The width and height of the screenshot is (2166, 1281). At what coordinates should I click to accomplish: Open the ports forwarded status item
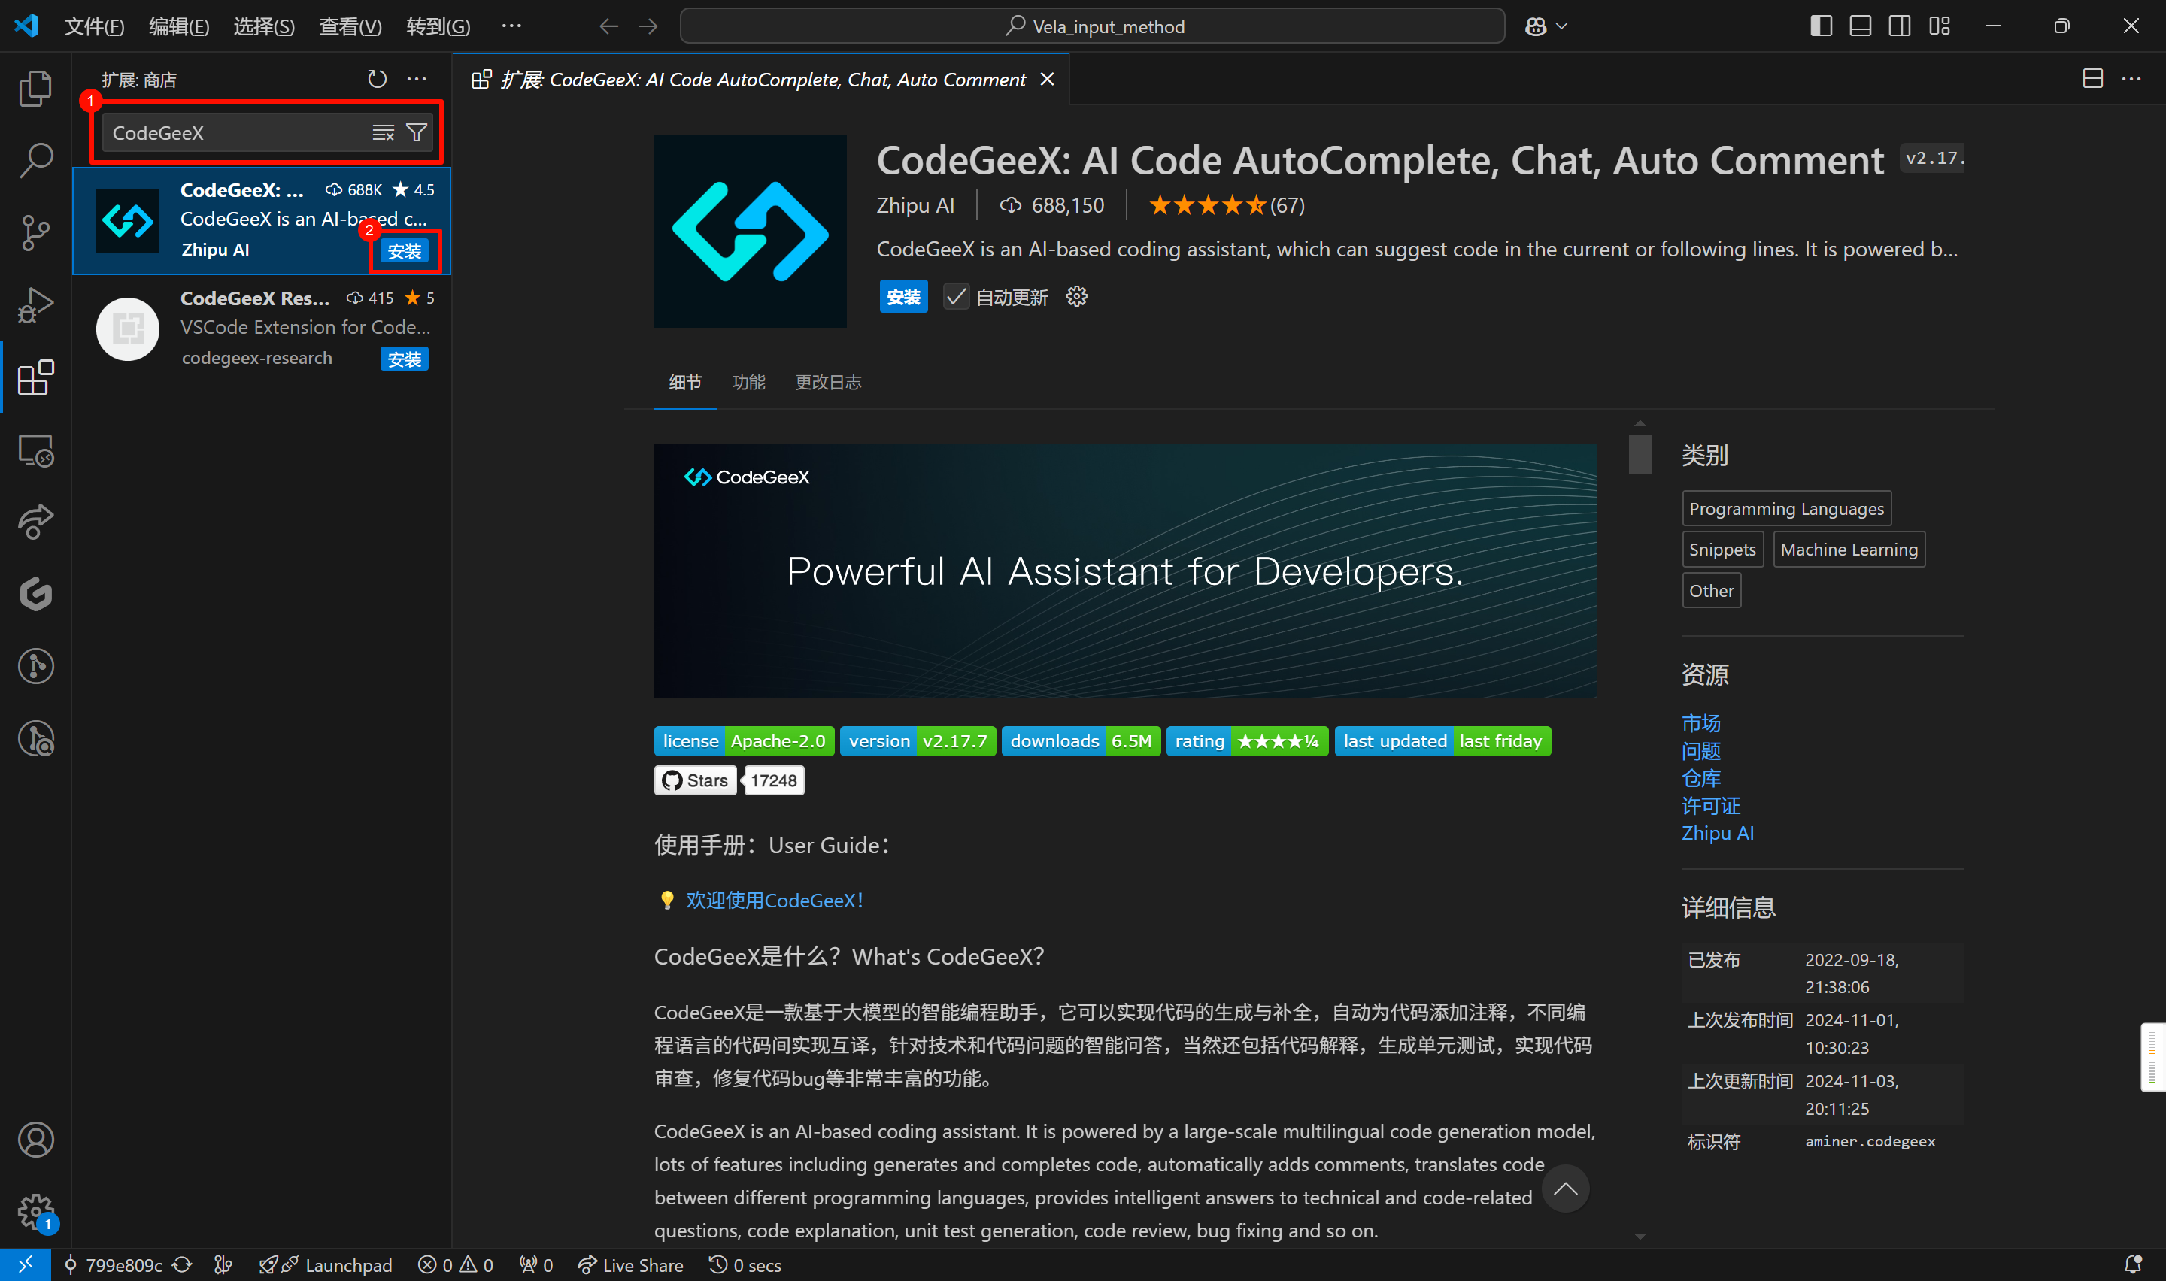coord(536,1264)
